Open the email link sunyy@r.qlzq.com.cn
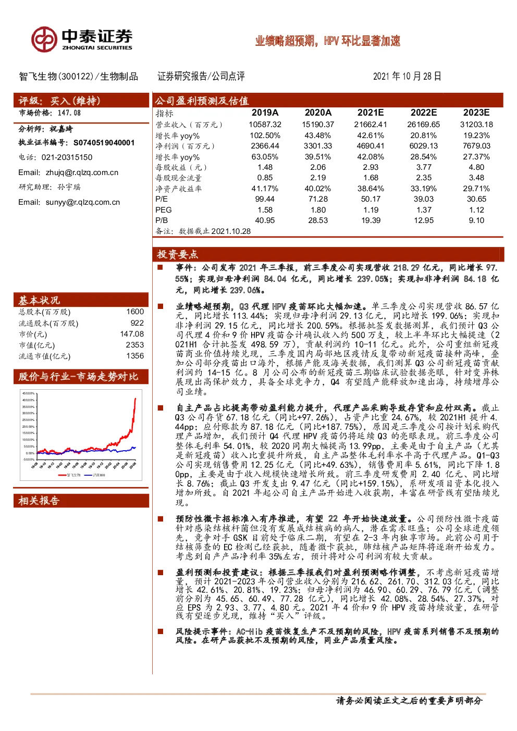Viewport: 517px width, 731px height. pos(82,202)
